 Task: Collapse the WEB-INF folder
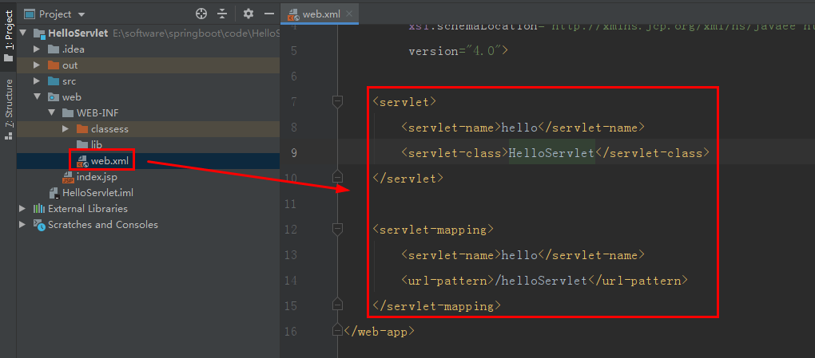point(51,113)
